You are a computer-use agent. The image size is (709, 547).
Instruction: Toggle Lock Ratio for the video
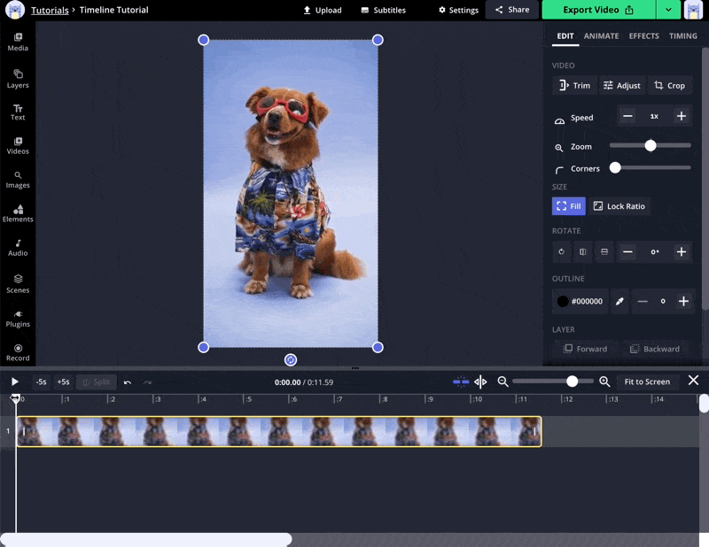coord(619,206)
